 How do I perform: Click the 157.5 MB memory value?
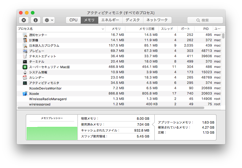(x=116, y=45)
